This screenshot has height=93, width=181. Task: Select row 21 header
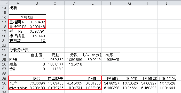click(4, 41)
